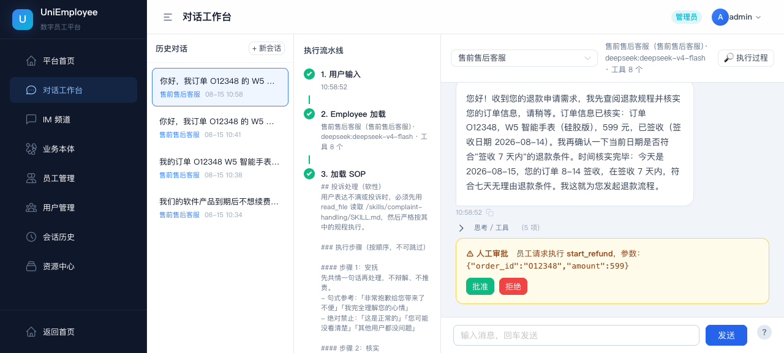Image resolution: width=784 pixels, height=353 pixels.
Task: Open 用户管理 in sidebar
Action: [73, 207]
